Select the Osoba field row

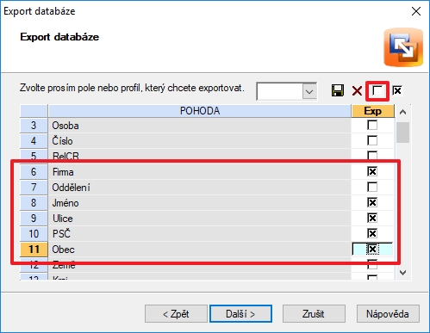(x=200, y=126)
